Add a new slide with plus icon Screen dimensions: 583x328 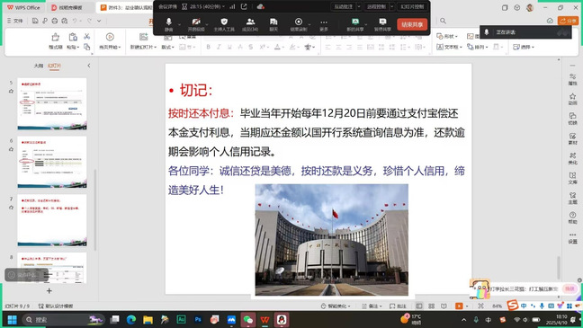(49, 291)
